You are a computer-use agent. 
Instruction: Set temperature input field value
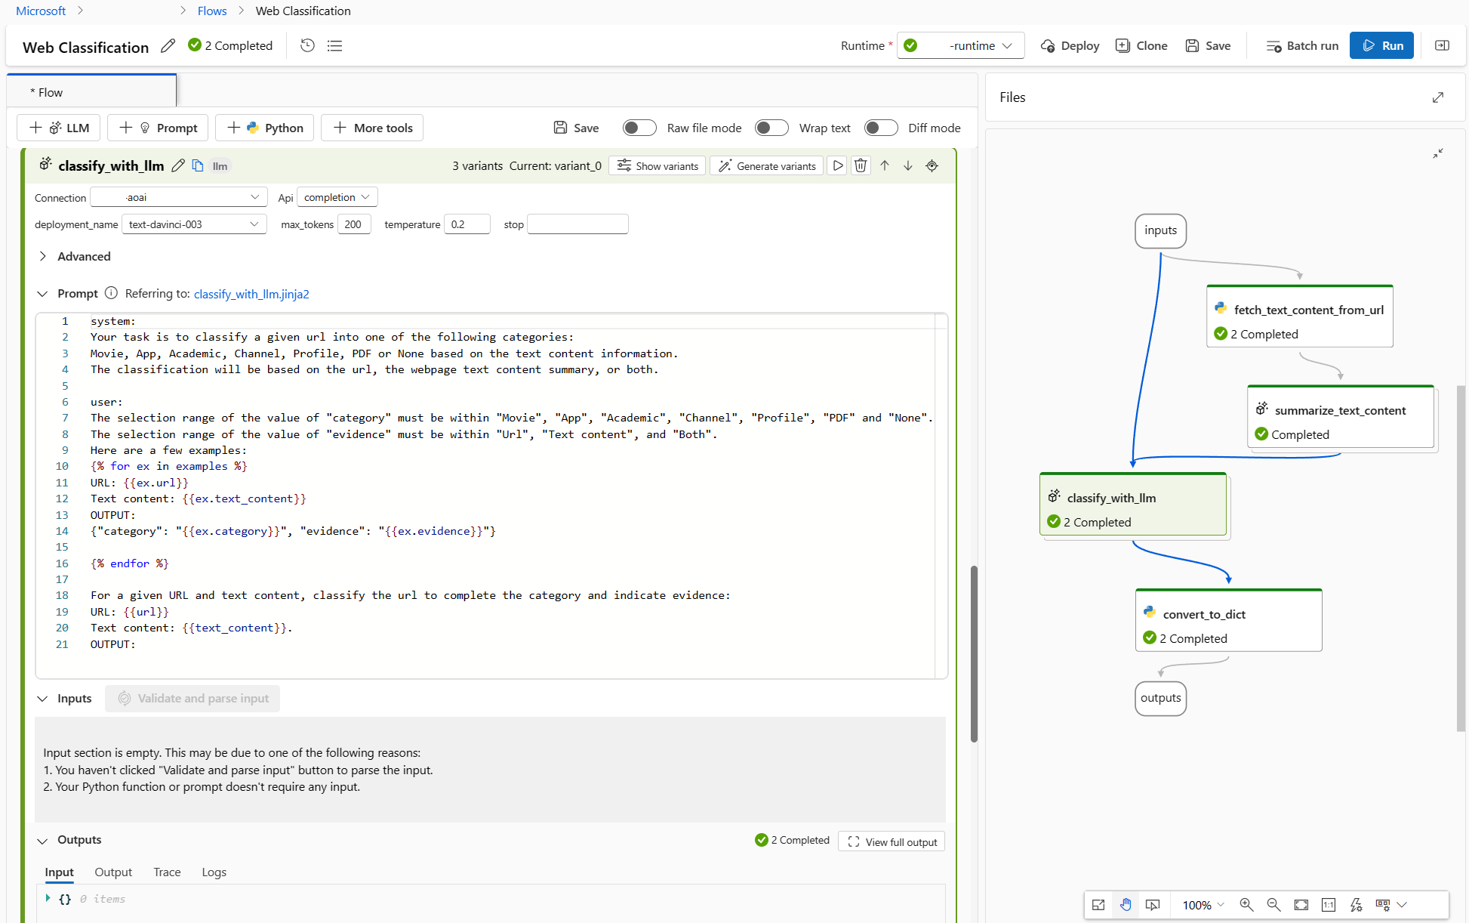465,224
